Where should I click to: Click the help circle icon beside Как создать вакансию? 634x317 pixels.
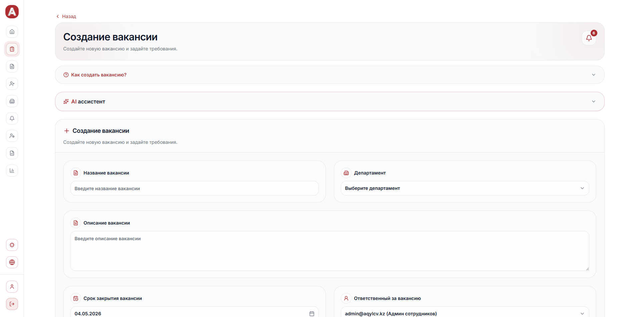coord(66,75)
